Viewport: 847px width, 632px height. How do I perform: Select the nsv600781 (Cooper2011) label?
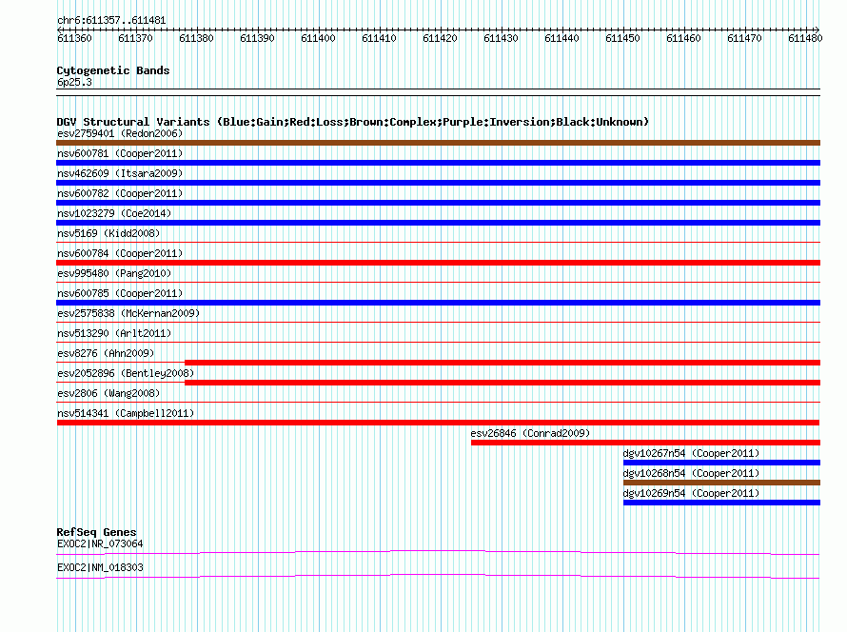pos(120,153)
